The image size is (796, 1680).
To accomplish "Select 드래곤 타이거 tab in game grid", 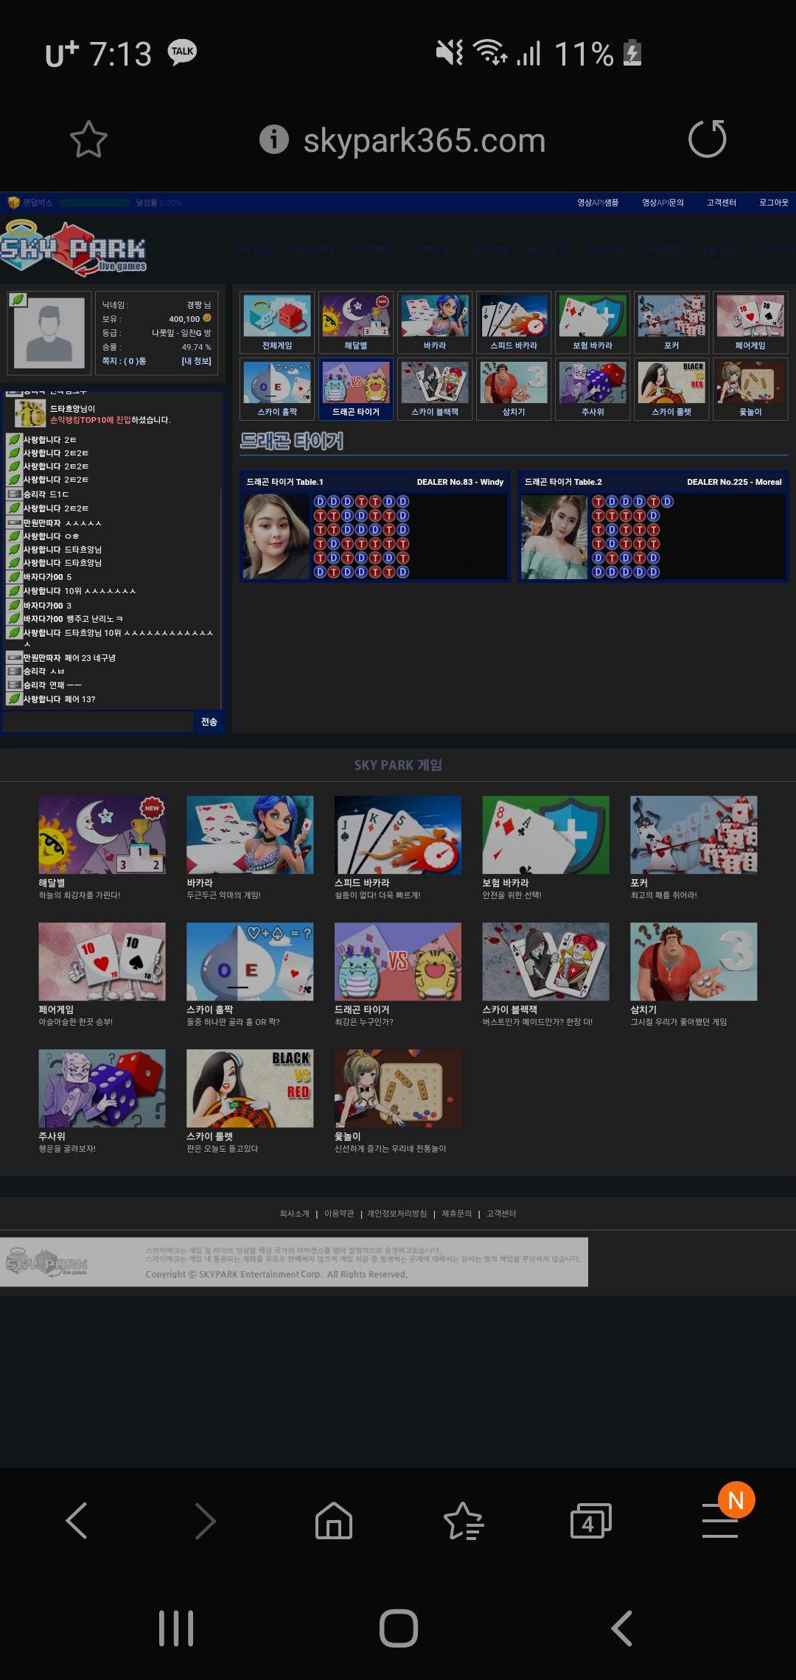I will [356, 389].
